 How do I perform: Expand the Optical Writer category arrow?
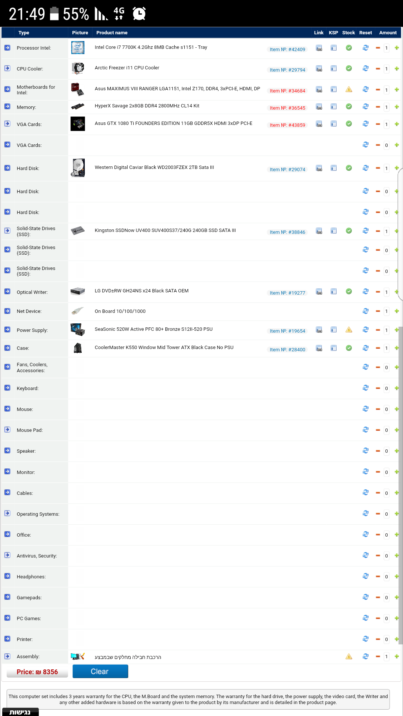pos(7,292)
